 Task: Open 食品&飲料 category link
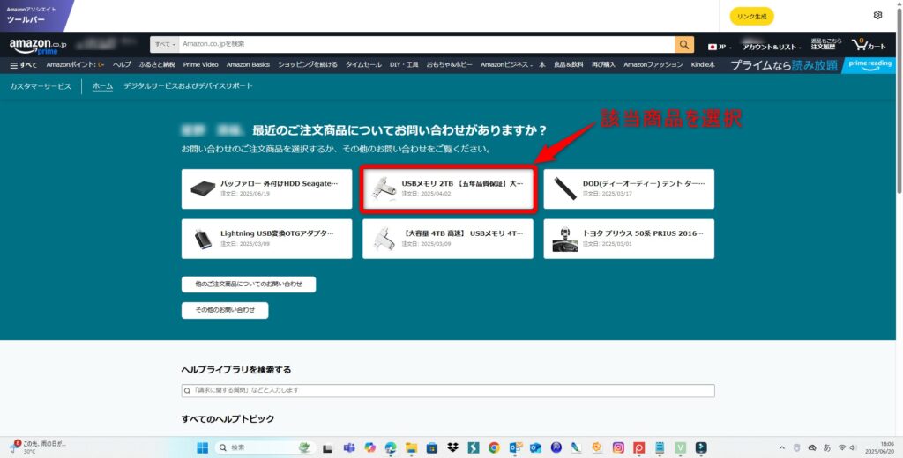[x=569, y=65]
